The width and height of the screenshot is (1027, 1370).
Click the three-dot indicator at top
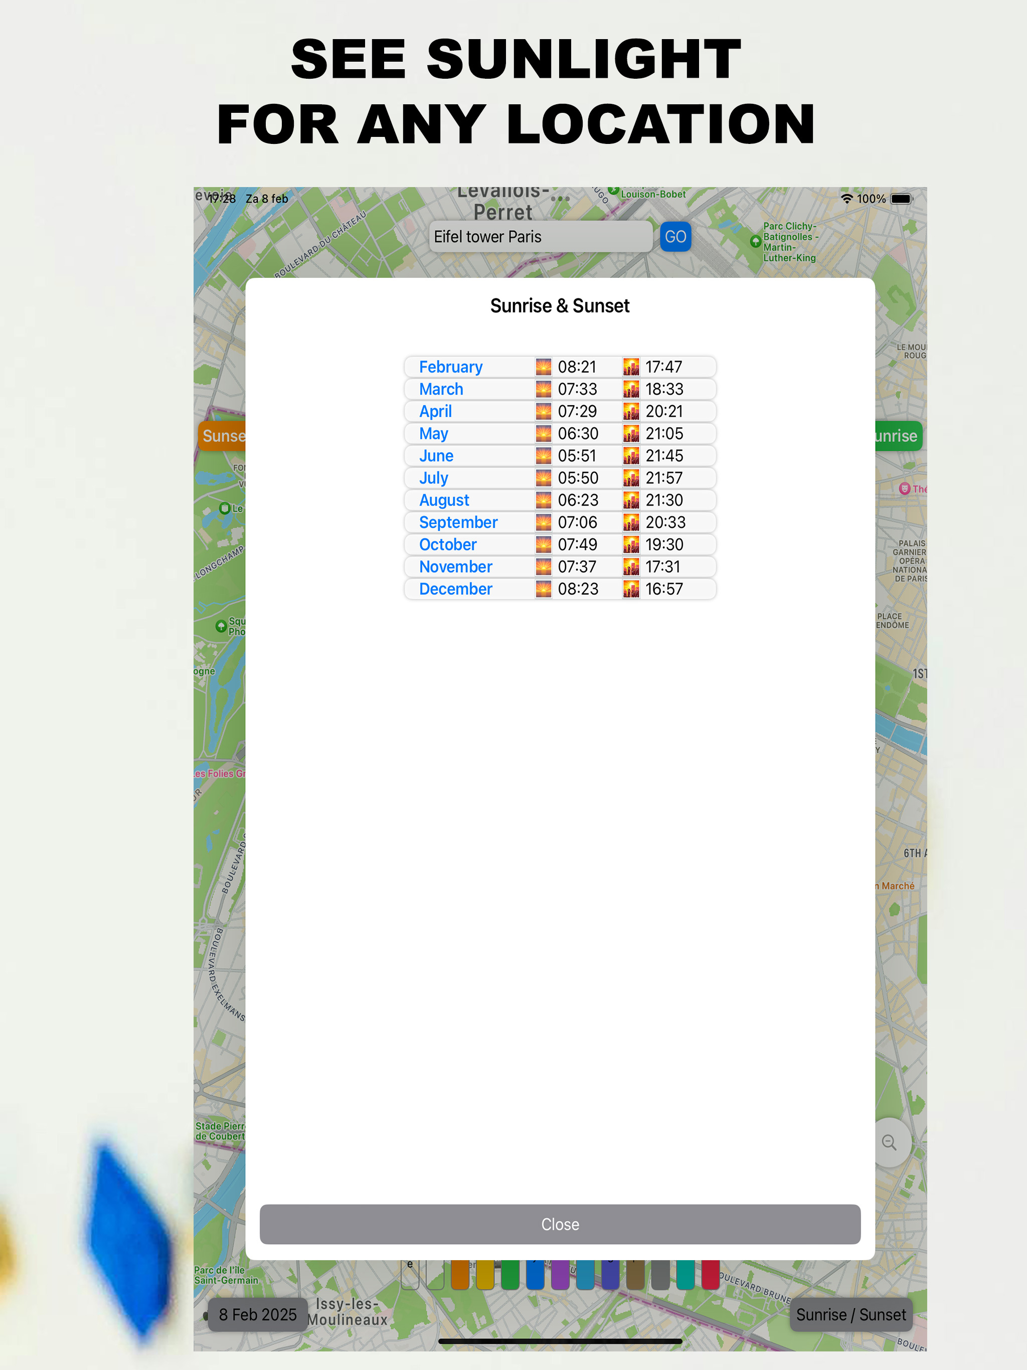click(560, 199)
